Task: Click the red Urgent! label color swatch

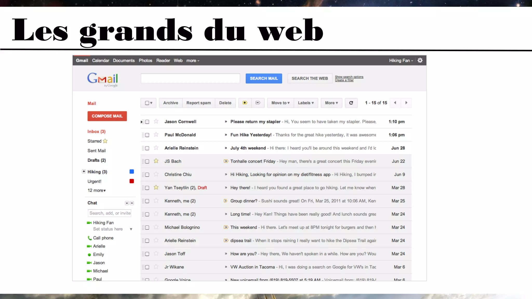Action: pyautogui.click(x=132, y=181)
